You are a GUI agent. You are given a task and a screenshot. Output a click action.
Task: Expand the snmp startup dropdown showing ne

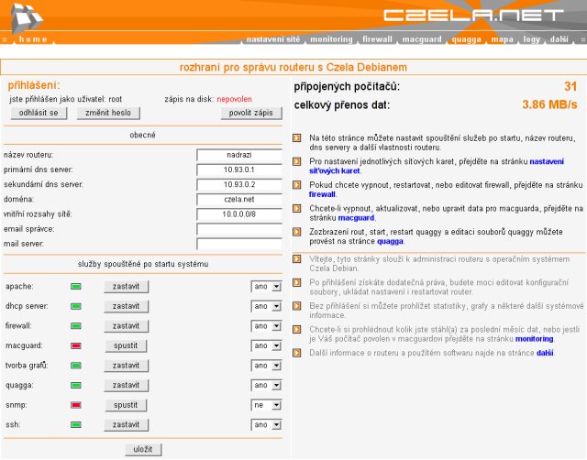click(266, 405)
